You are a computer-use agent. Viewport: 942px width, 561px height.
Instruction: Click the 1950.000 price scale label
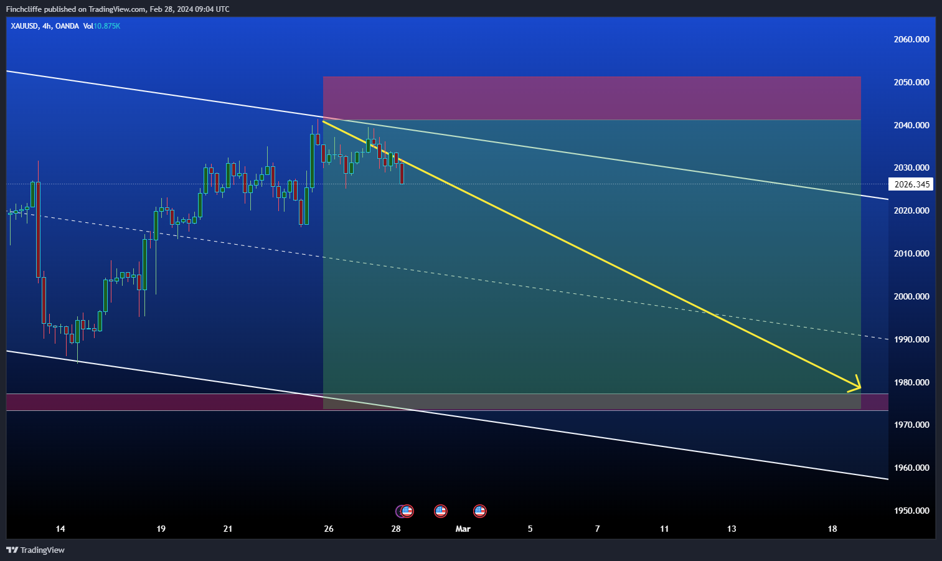pyautogui.click(x=911, y=511)
